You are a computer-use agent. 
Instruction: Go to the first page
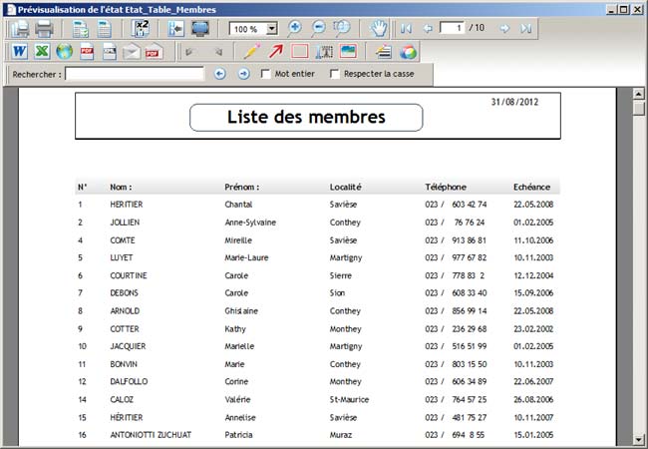(406, 28)
